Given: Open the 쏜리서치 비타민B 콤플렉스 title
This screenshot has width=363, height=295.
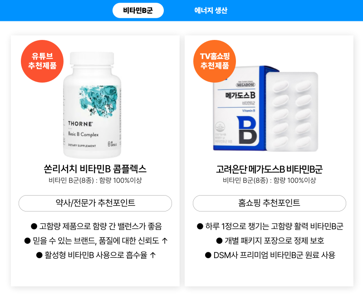Looking at the screenshot, I should click(95, 169).
